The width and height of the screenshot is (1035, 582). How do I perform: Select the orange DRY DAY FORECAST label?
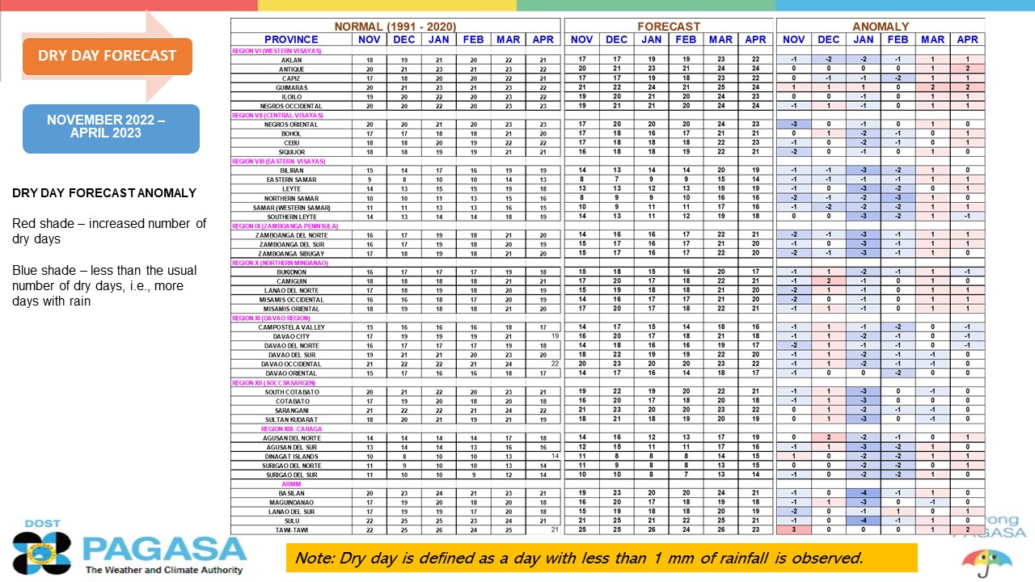point(107,56)
